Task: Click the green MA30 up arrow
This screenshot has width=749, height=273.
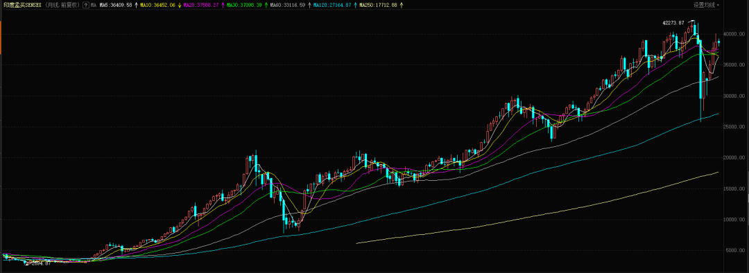Action: tap(266, 5)
